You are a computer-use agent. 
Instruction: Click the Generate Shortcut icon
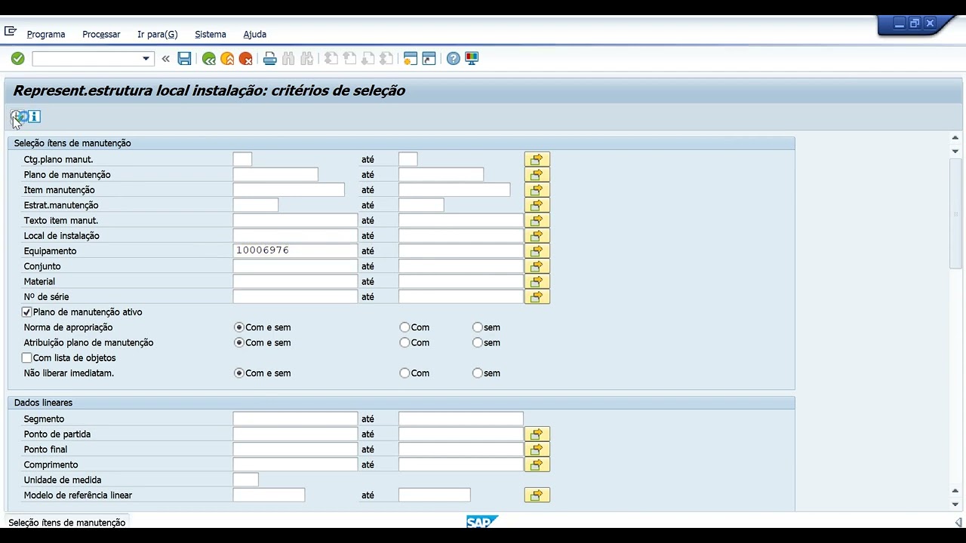tap(429, 58)
